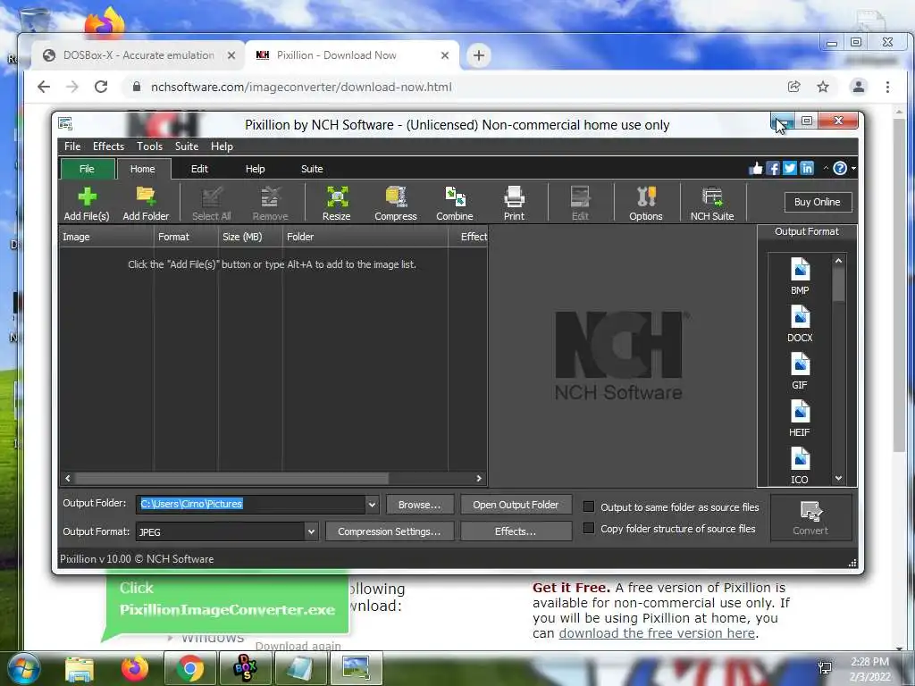
Task: Click Chrome's share page icon
Action: tap(793, 87)
